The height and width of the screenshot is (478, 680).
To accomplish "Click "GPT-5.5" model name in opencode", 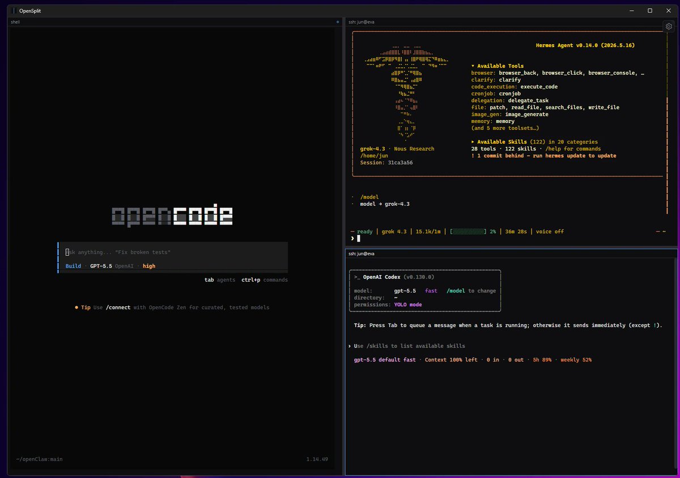I will pyautogui.click(x=101, y=266).
